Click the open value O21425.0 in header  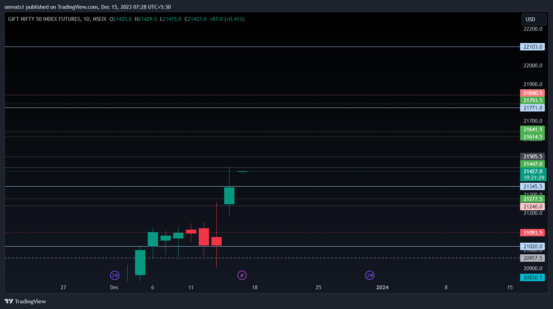(121, 19)
